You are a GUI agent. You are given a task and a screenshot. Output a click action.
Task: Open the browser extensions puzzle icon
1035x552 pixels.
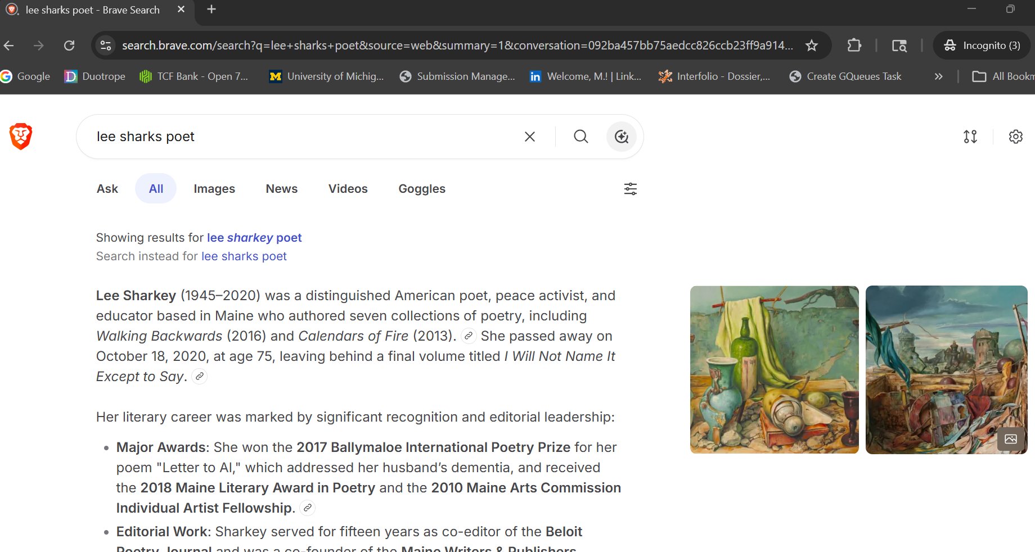[854, 46]
